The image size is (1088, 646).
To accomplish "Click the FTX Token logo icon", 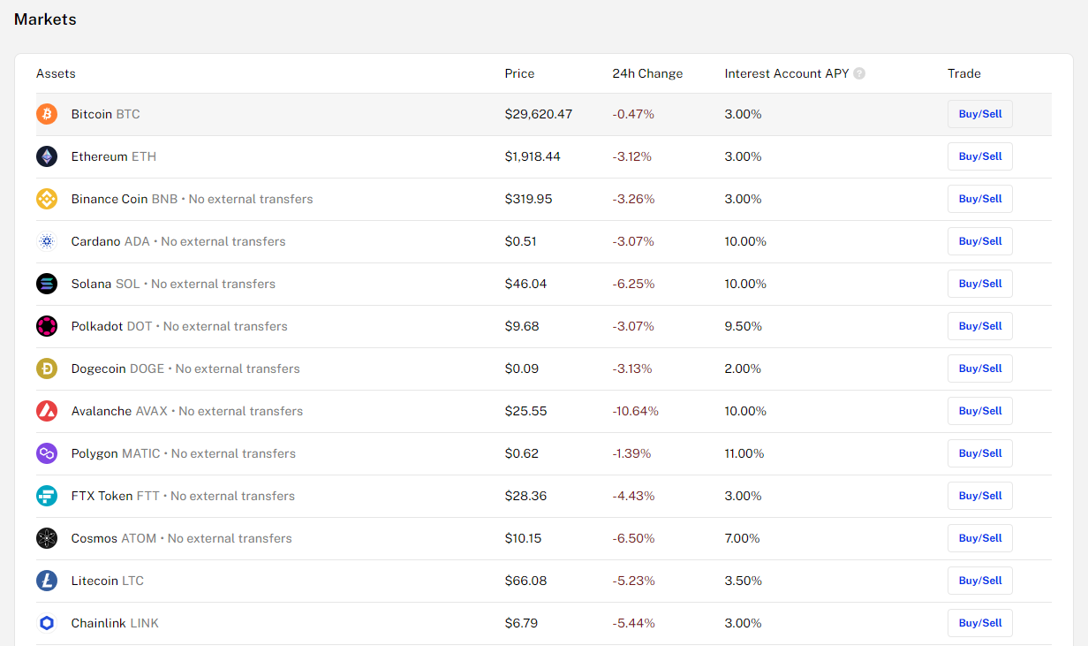I will (x=47, y=496).
